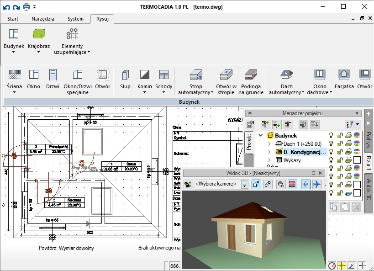This screenshot has height=271, width=374.
Task: Open the Start ribbon tab
Action: [x=13, y=19]
